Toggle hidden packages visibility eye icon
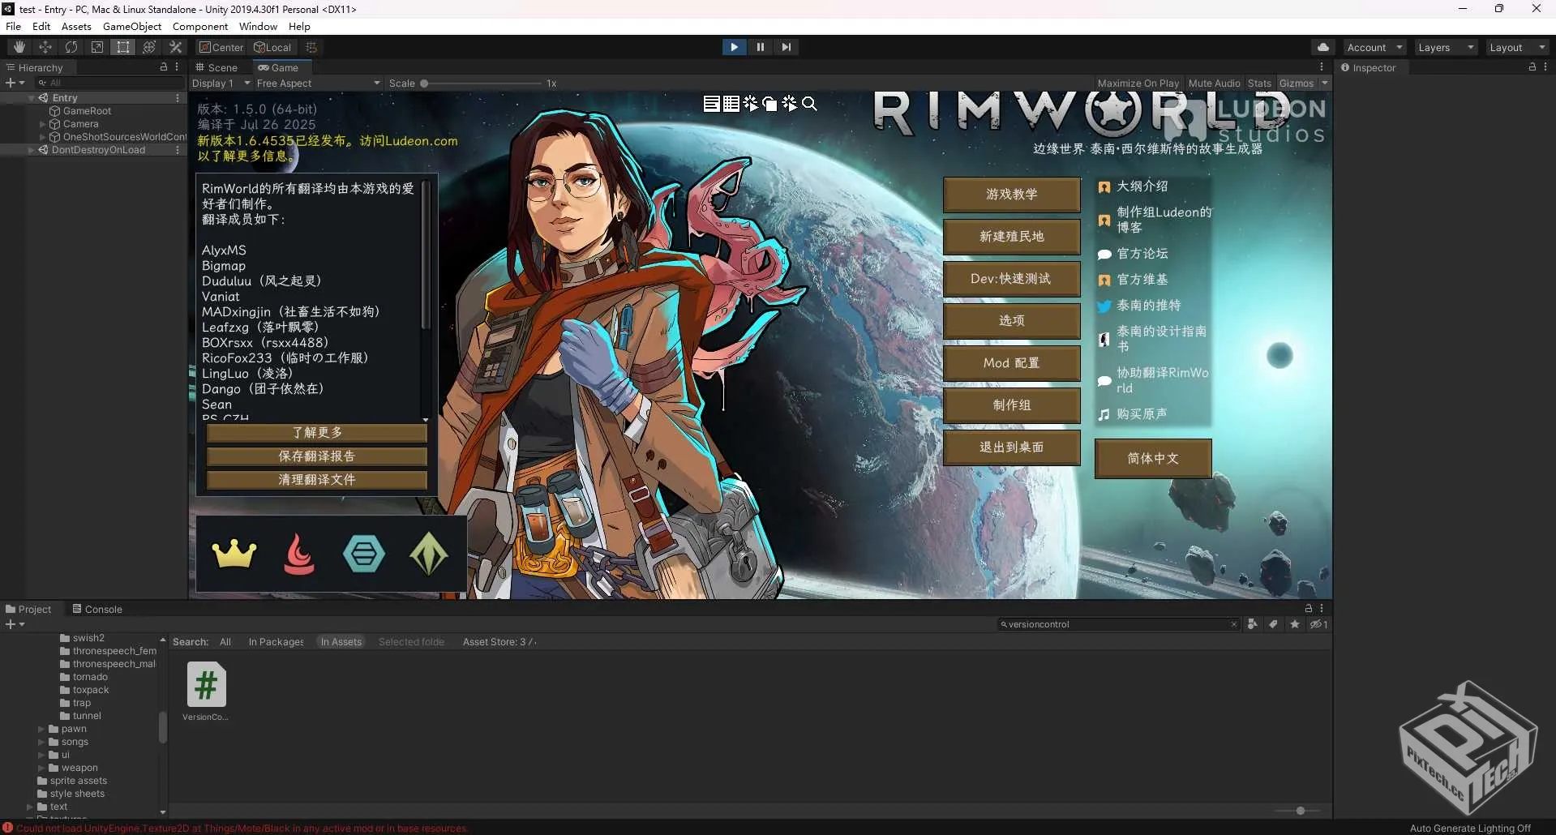The width and height of the screenshot is (1556, 835). 1318,624
